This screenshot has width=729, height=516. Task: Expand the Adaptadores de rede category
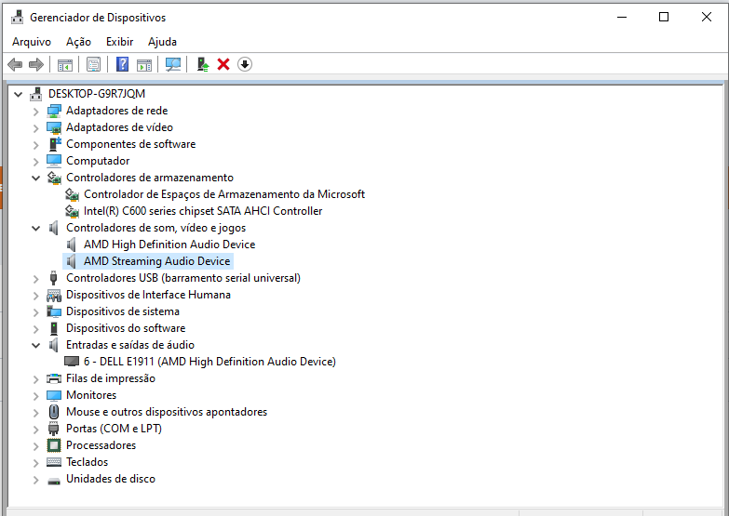tap(35, 112)
